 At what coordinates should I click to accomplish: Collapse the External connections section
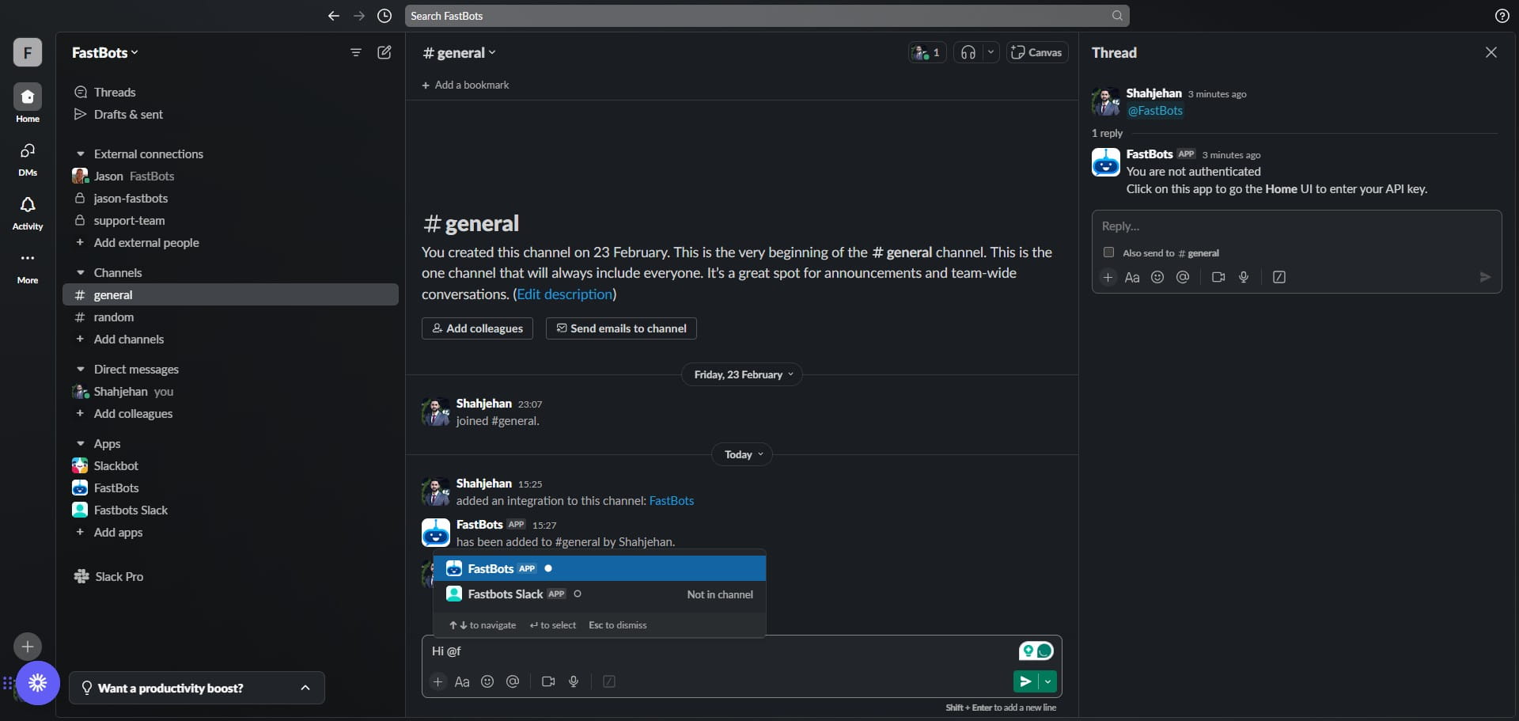[80, 154]
